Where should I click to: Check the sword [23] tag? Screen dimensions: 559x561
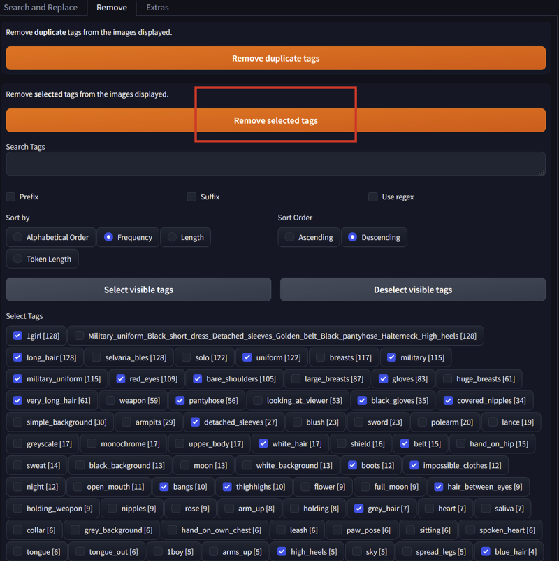(x=359, y=422)
